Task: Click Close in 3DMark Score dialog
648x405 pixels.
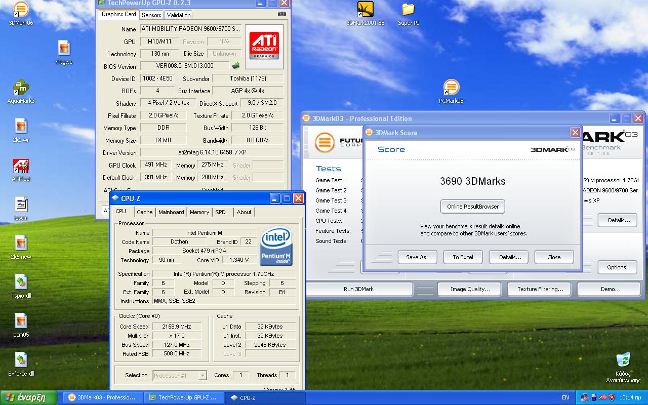Action: tap(554, 257)
